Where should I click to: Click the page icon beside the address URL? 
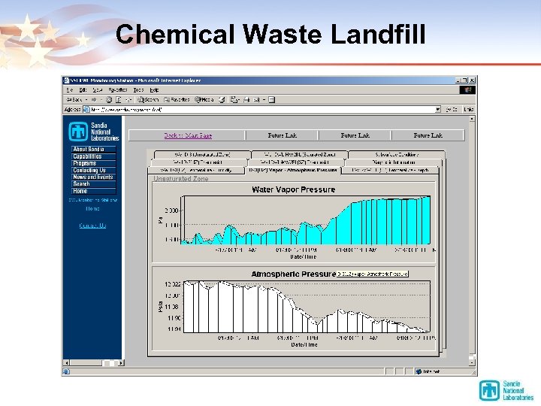[86, 110]
